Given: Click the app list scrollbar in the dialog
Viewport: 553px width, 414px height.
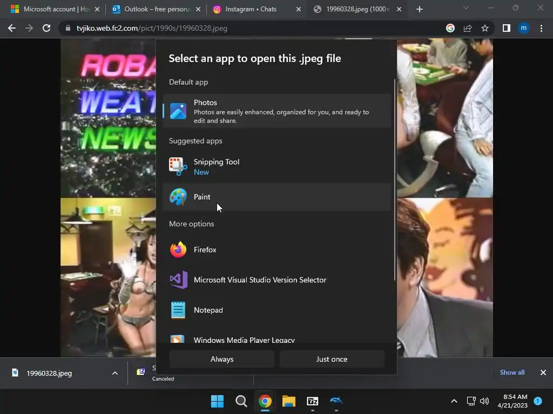Looking at the screenshot, I should point(395,180).
